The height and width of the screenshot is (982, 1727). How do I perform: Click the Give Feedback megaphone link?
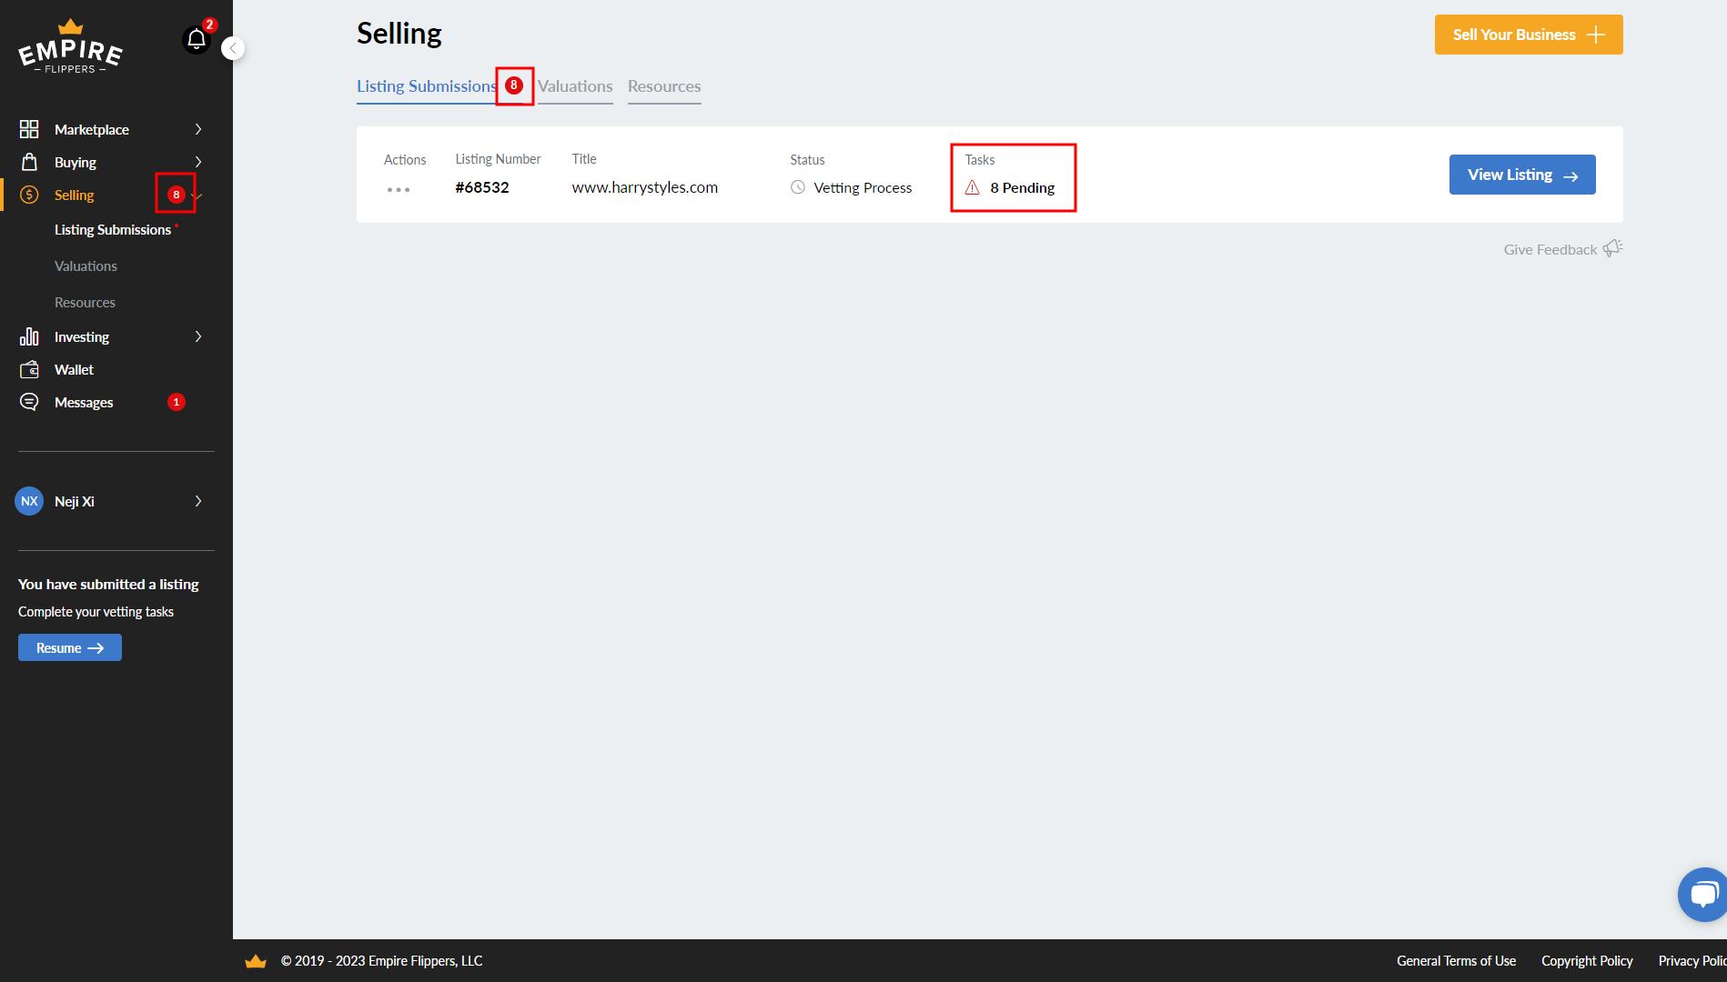tap(1562, 249)
